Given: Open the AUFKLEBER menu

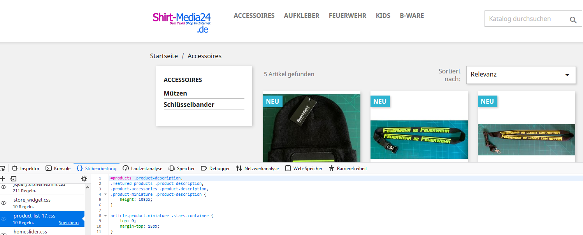Looking at the screenshot, I should 302,16.
